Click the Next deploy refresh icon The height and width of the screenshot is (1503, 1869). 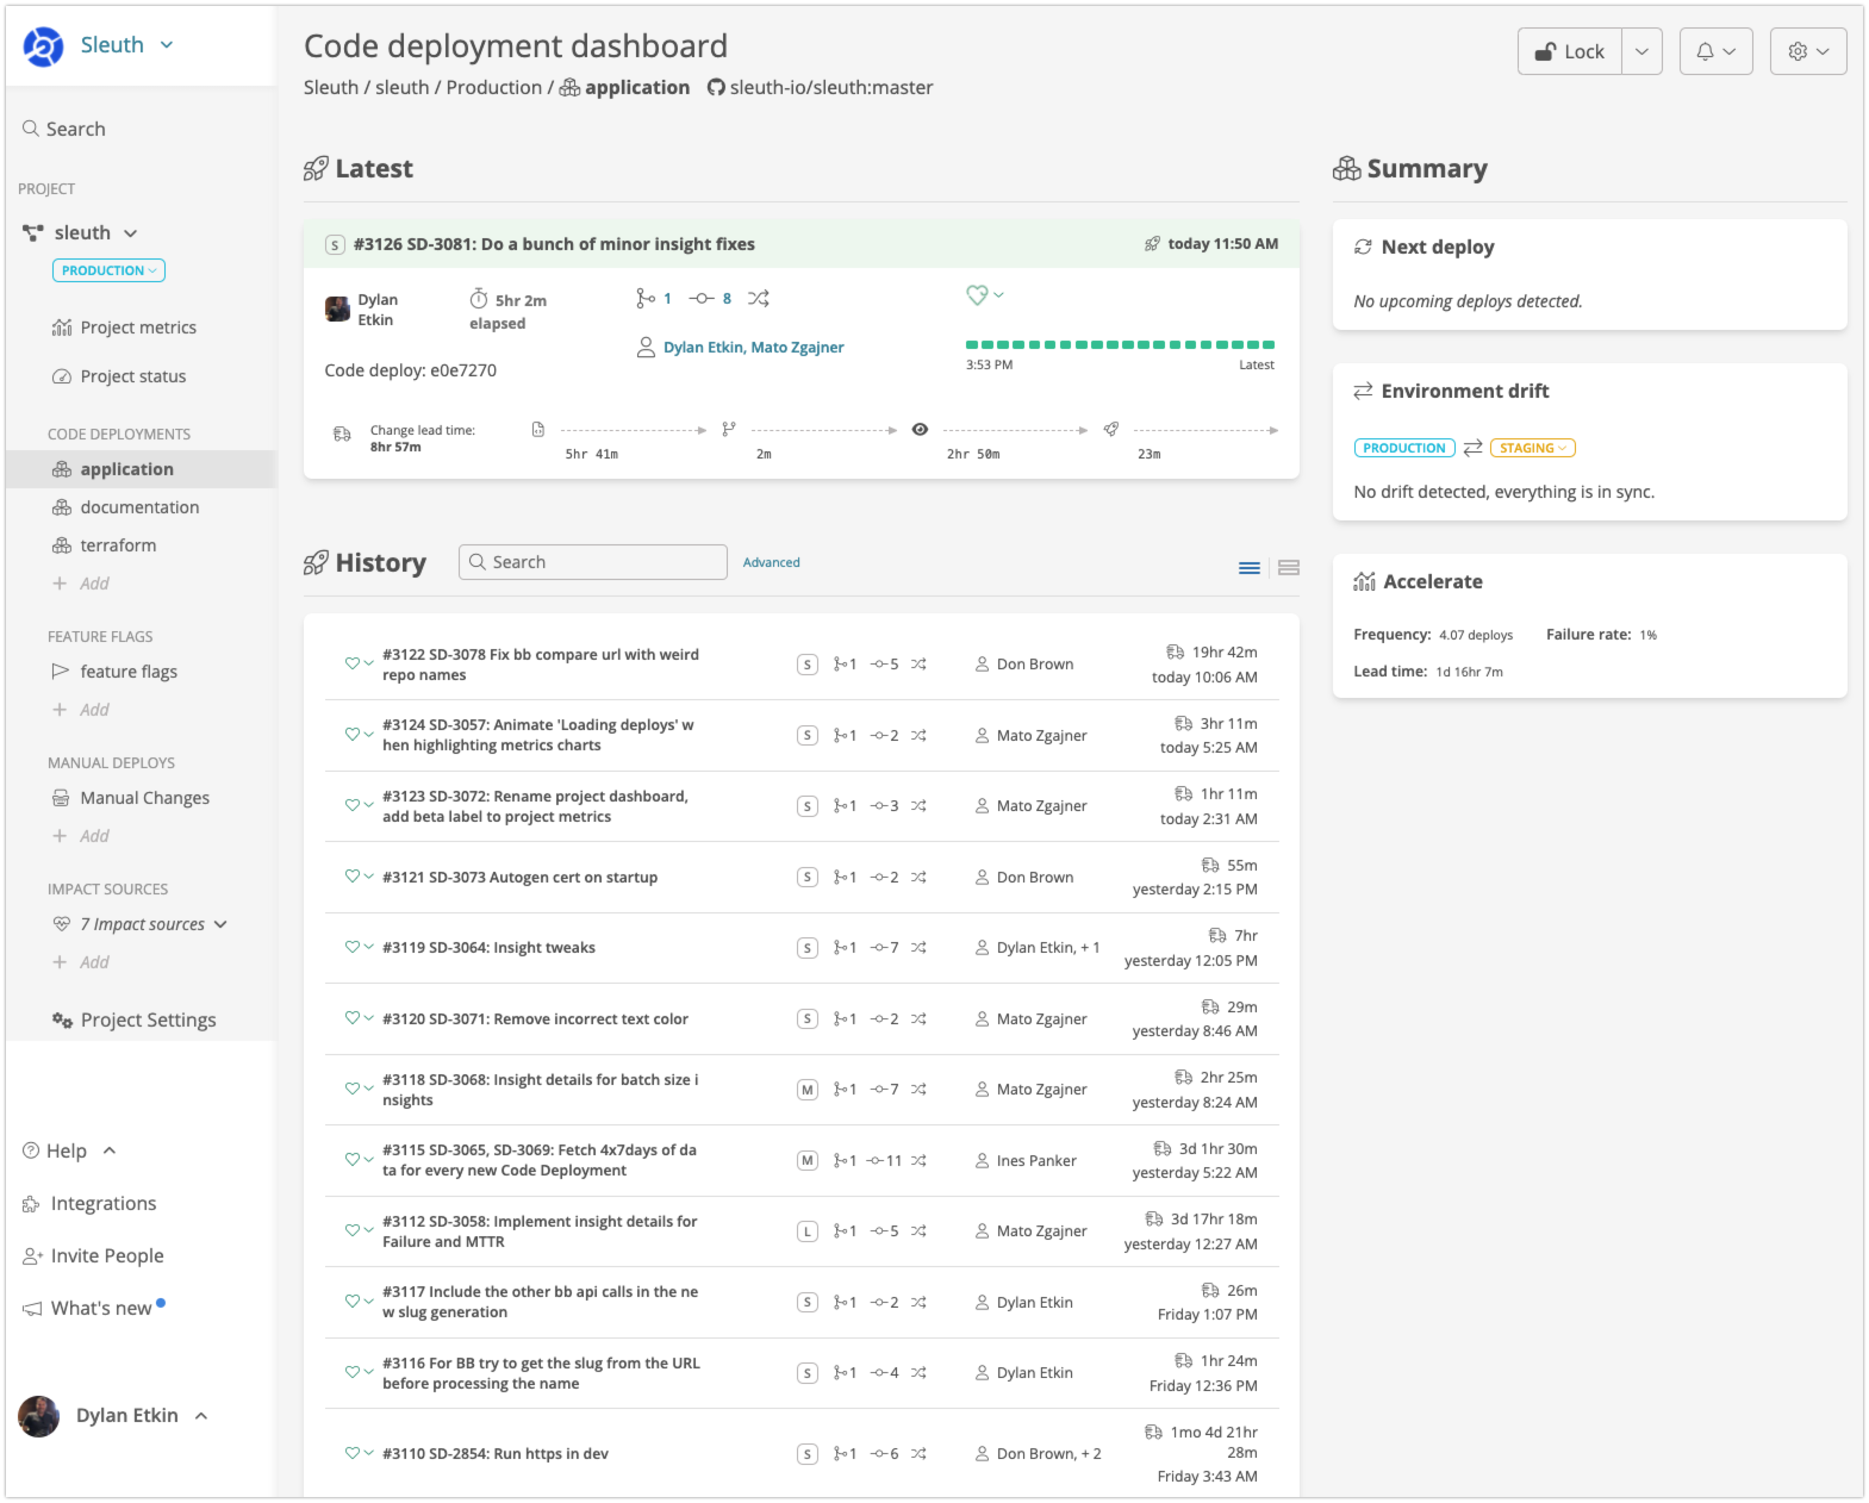tap(1363, 248)
